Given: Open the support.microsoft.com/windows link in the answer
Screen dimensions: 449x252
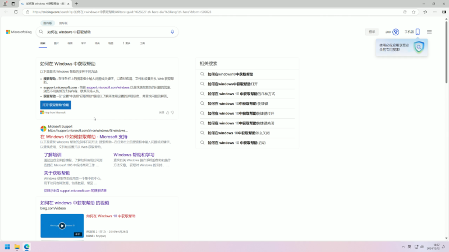Looking at the screenshot, I should [x=108, y=87].
